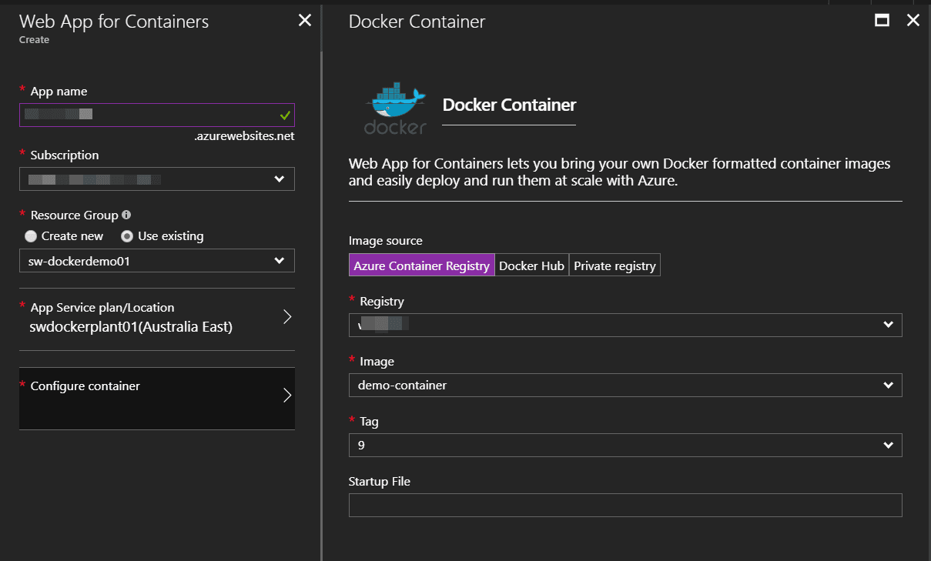Open the Configure container section

[157, 398]
